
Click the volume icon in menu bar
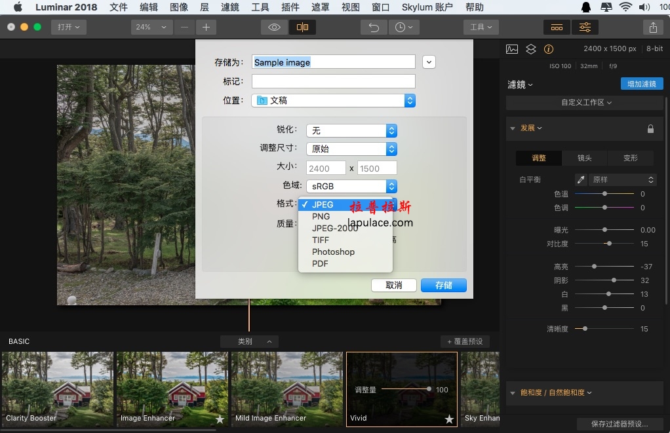point(644,7)
